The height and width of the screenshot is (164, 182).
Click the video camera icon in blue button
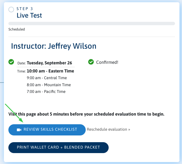point(19,130)
